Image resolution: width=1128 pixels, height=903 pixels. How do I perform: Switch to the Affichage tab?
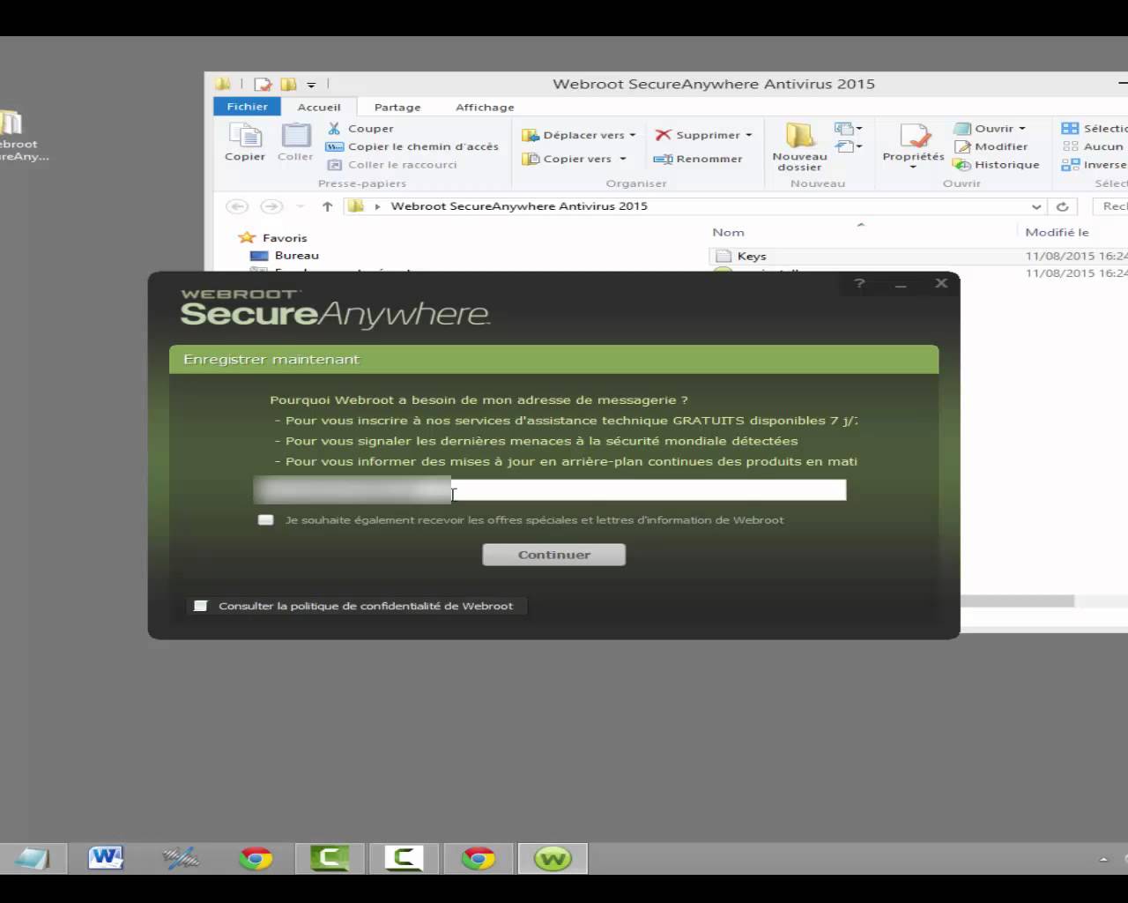coord(485,107)
